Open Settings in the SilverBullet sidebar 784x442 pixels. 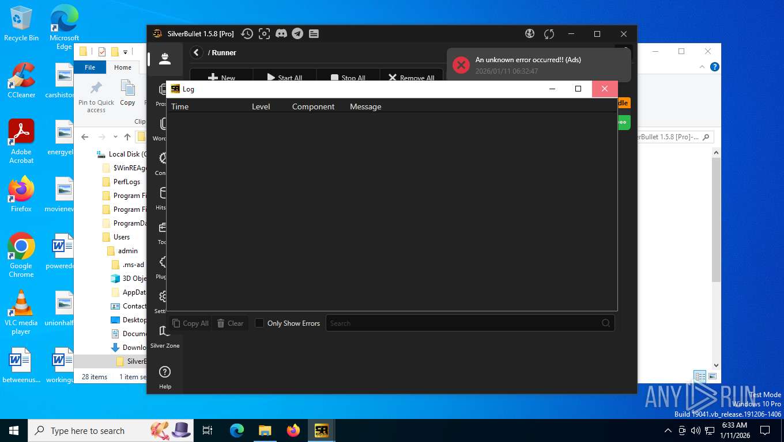[x=163, y=301]
